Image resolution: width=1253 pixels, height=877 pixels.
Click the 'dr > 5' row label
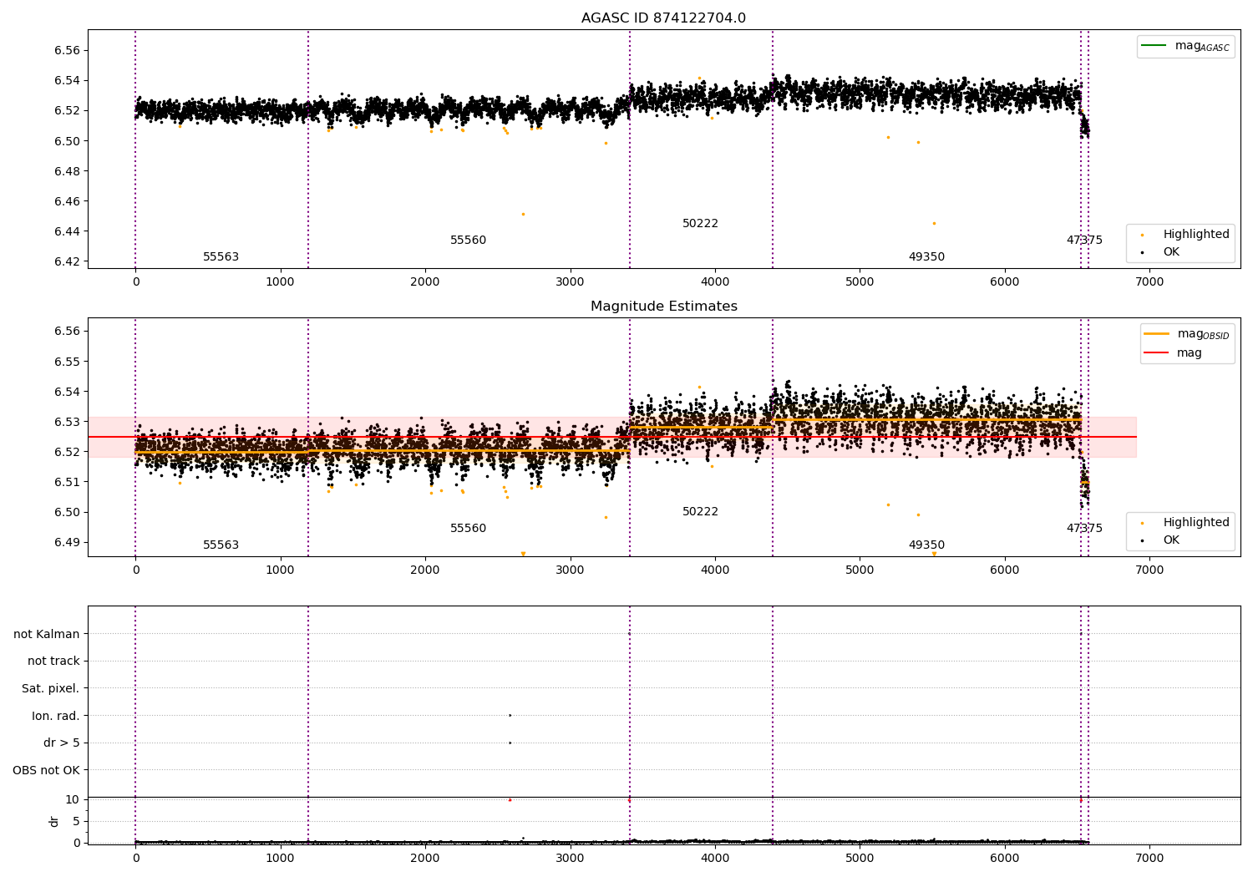[x=62, y=743]
